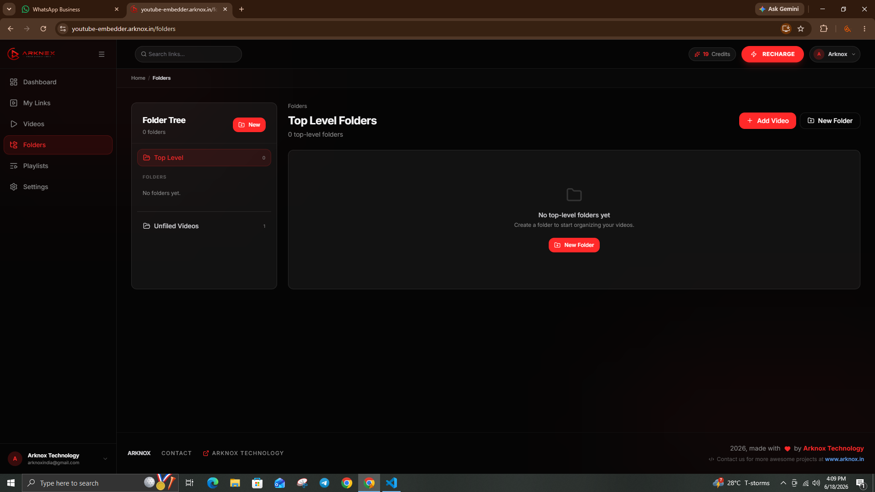Screen dimensions: 875x492
Task: Open the tab search dropdown arrow
Action: pos(9,9)
